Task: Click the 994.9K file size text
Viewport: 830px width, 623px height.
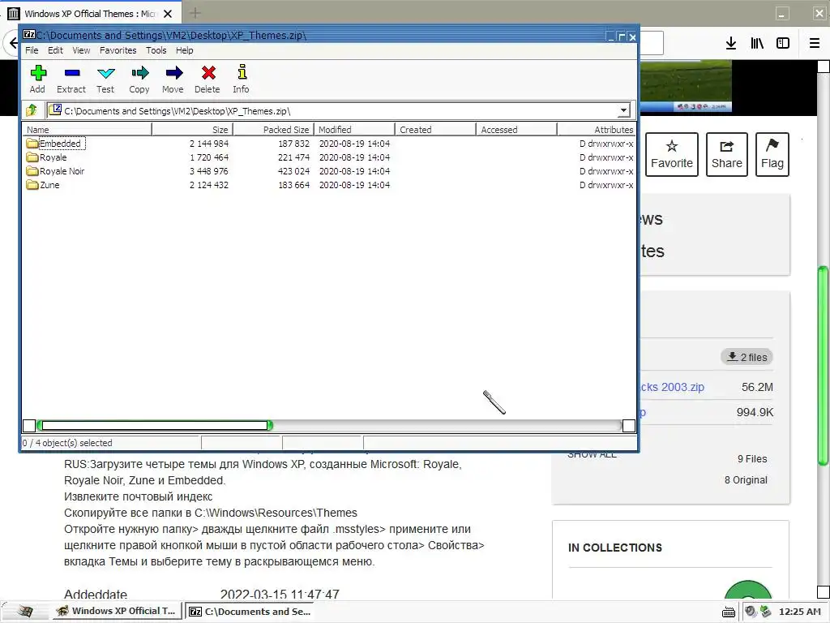Action: tap(755, 412)
